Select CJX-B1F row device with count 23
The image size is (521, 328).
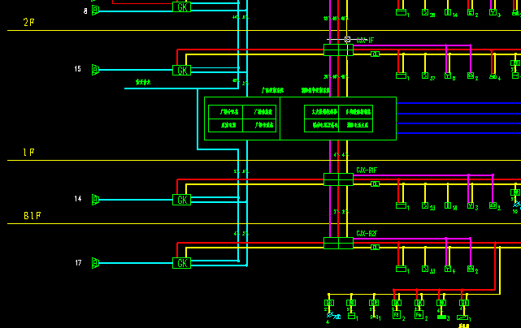click(x=425, y=205)
